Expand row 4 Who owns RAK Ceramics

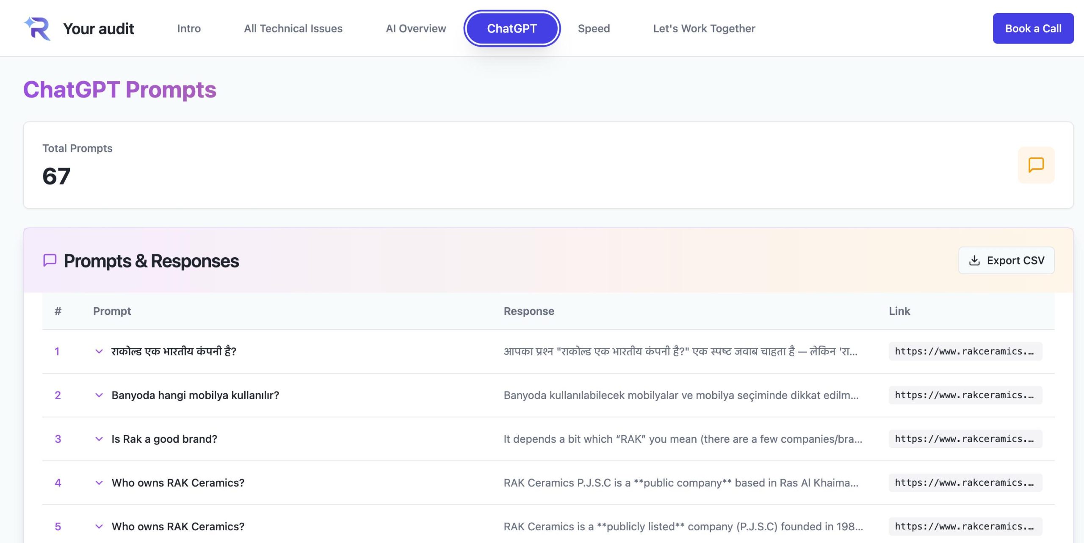pos(99,483)
